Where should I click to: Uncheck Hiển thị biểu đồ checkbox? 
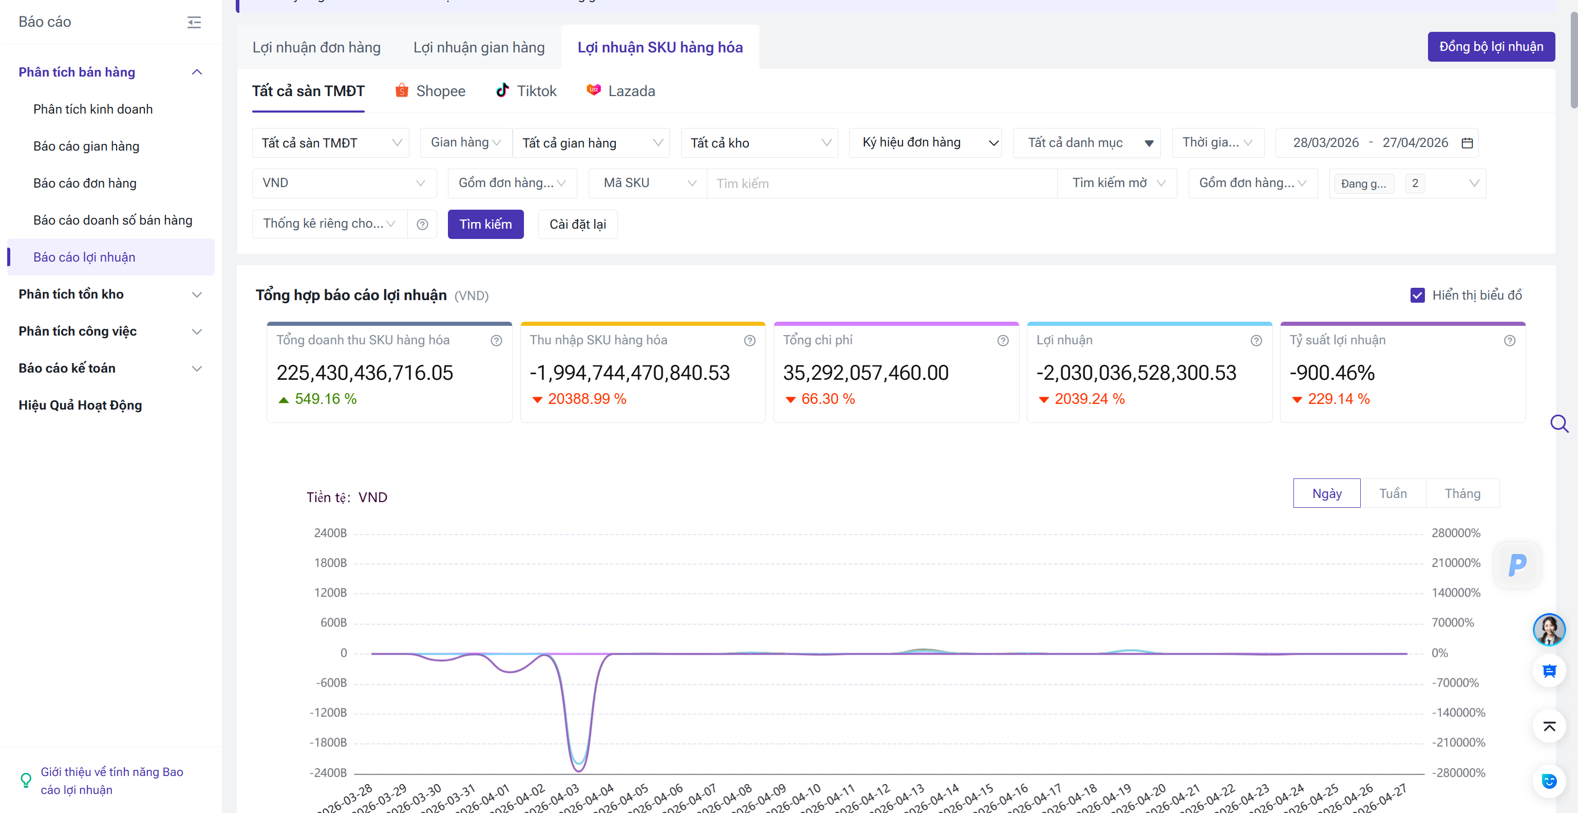click(x=1417, y=295)
